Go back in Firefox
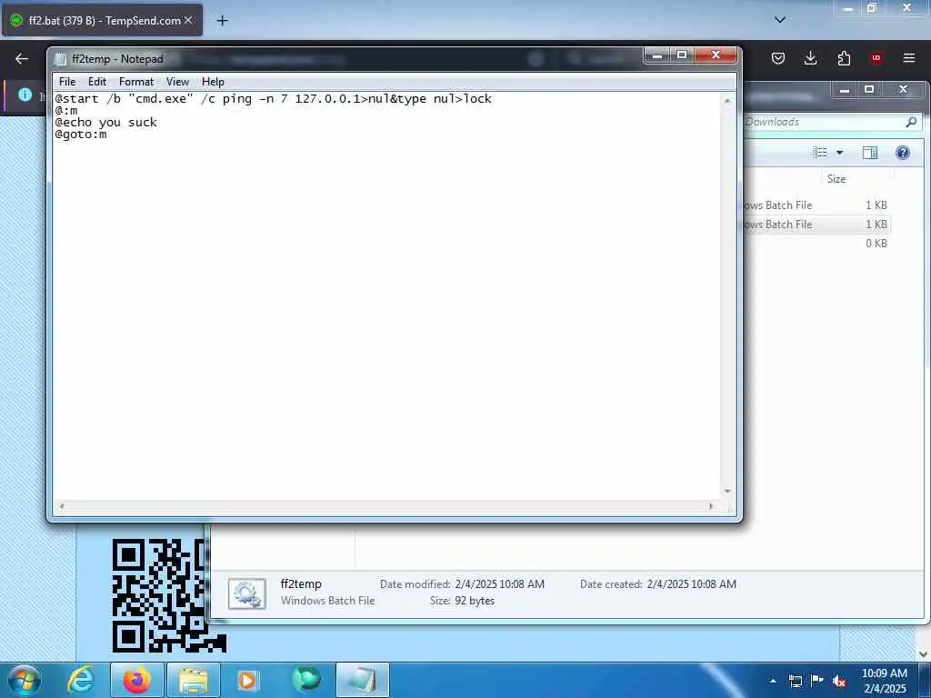 coord(22,58)
